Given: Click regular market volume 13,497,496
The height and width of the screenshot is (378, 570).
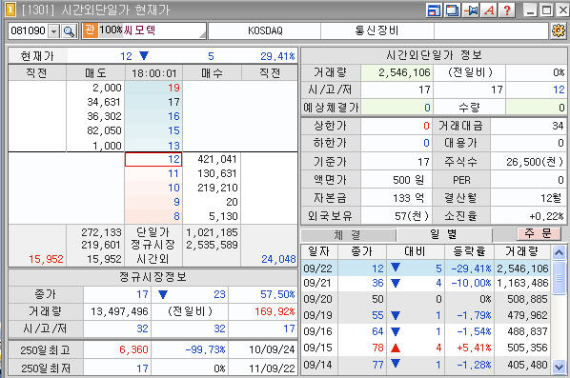Looking at the screenshot, I should pyautogui.click(x=116, y=311).
